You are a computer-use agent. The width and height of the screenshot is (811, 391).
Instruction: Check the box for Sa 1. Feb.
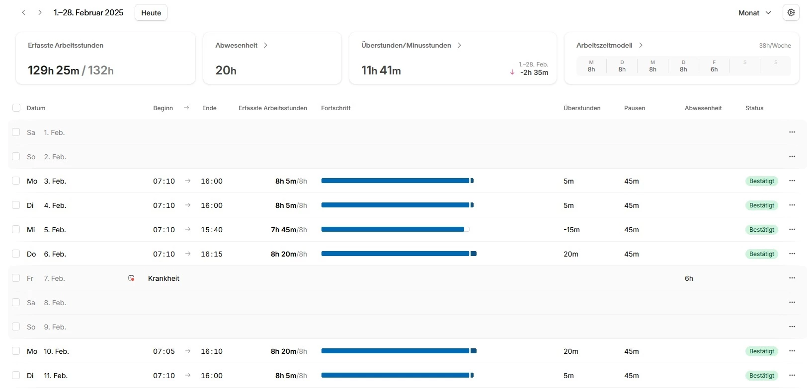[16, 132]
